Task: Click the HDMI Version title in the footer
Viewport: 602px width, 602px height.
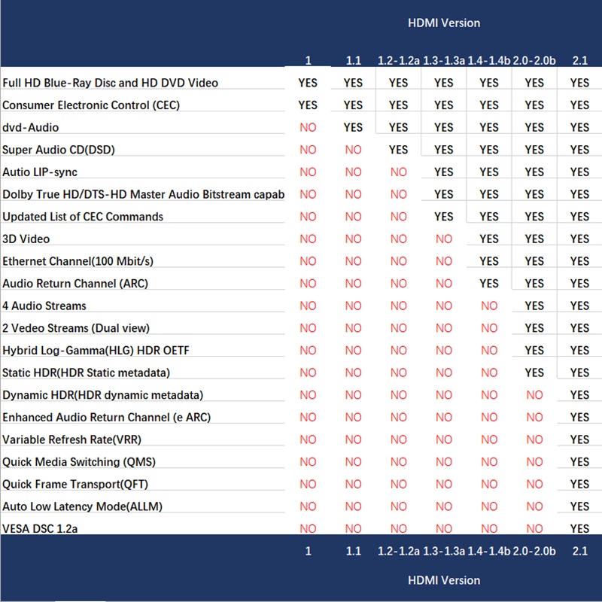Action: coord(443,580)
